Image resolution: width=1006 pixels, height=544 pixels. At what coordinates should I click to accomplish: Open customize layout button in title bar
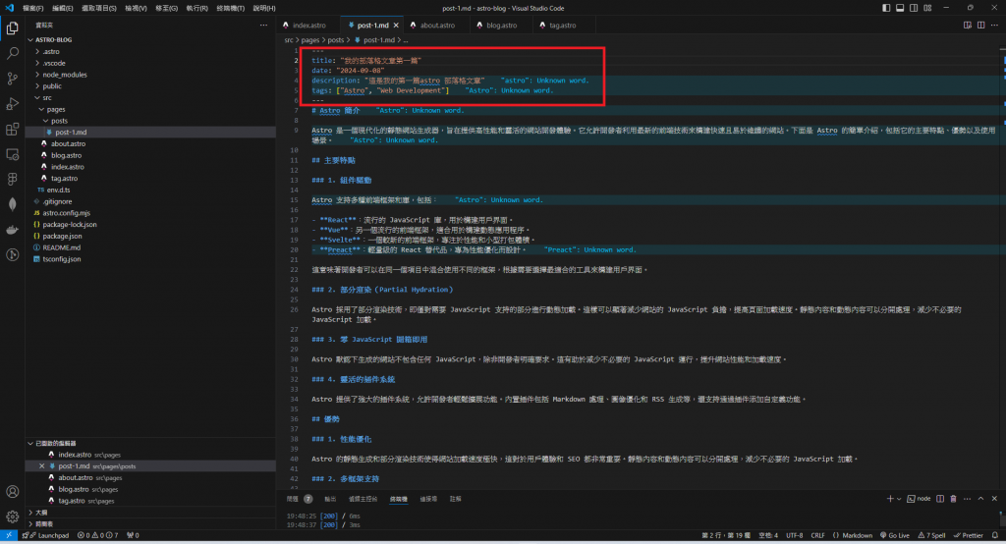point(927,8)
